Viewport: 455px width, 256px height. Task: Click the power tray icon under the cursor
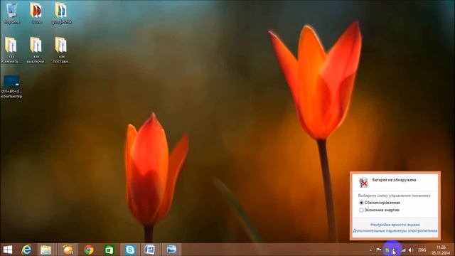[x=395, y=250]
